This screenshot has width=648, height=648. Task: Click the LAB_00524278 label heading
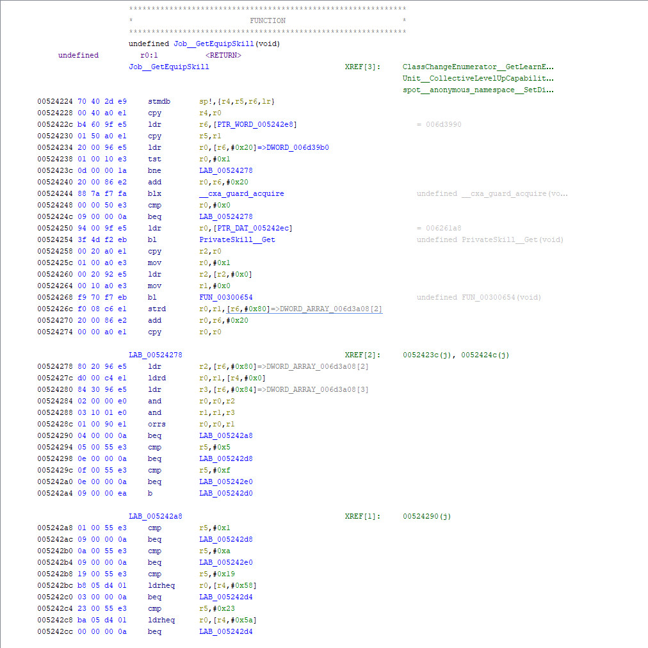(x=156, y=355)
